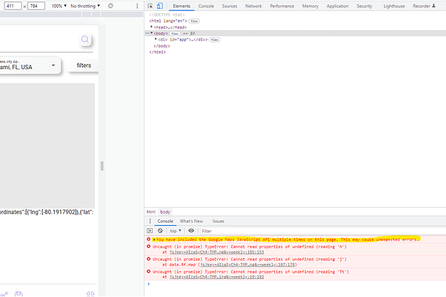Open the console drawer three-dot menu

tap(150, 221)
